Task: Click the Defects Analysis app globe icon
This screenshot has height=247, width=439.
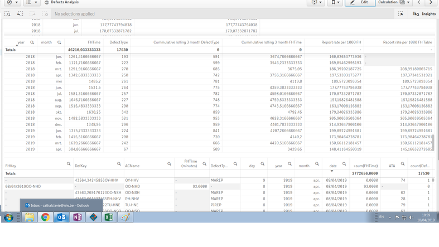Action: pos(47,2)
